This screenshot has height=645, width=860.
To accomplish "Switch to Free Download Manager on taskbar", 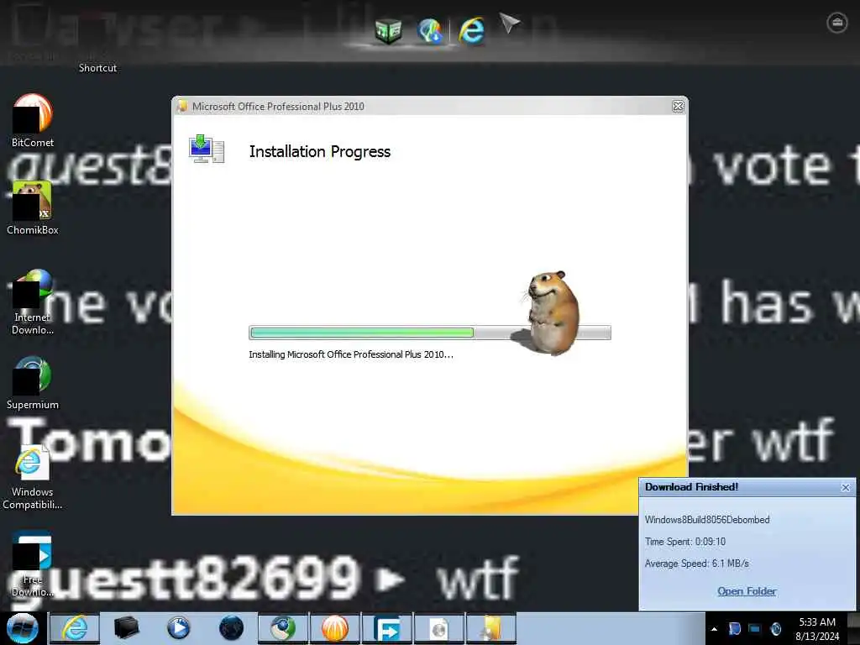I will point(387,628).
